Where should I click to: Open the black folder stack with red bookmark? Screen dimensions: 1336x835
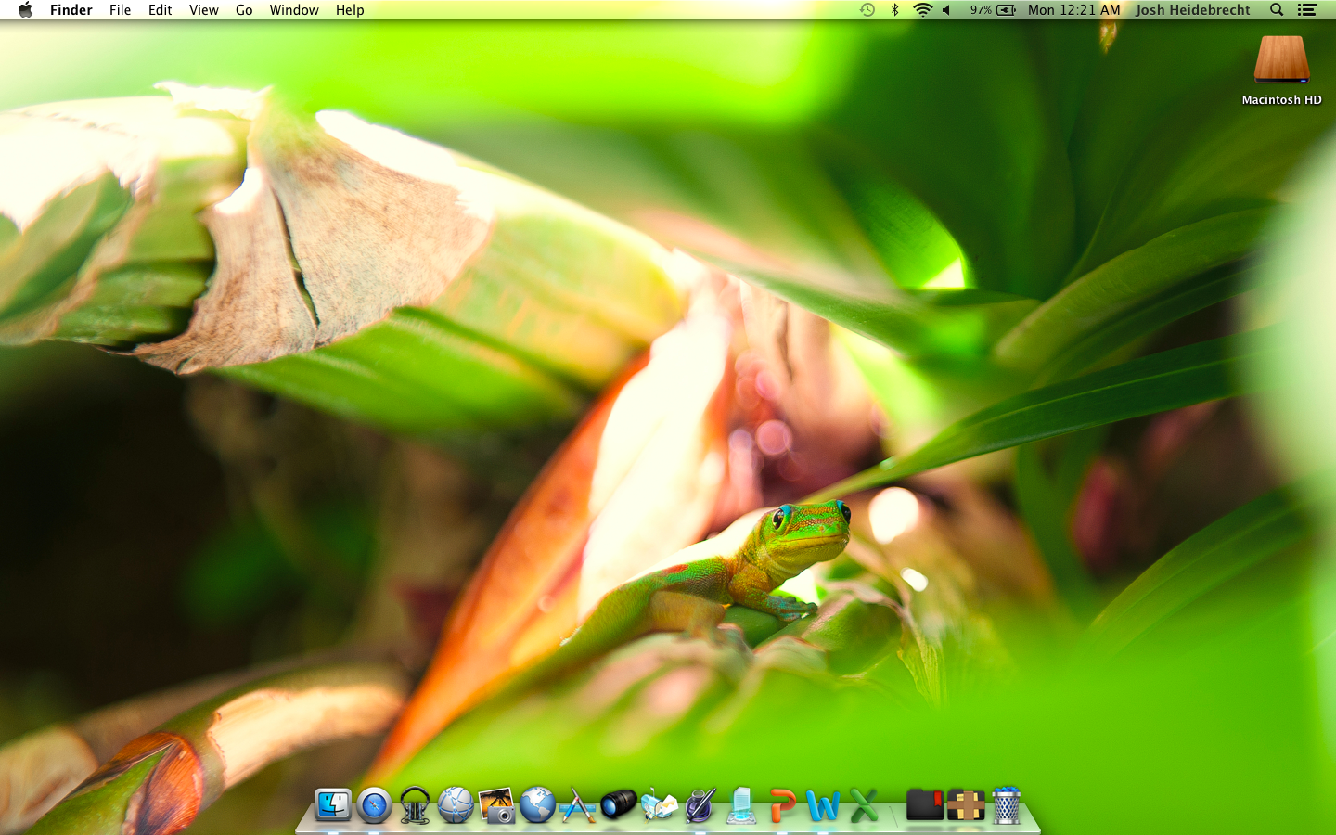(924, 805)
